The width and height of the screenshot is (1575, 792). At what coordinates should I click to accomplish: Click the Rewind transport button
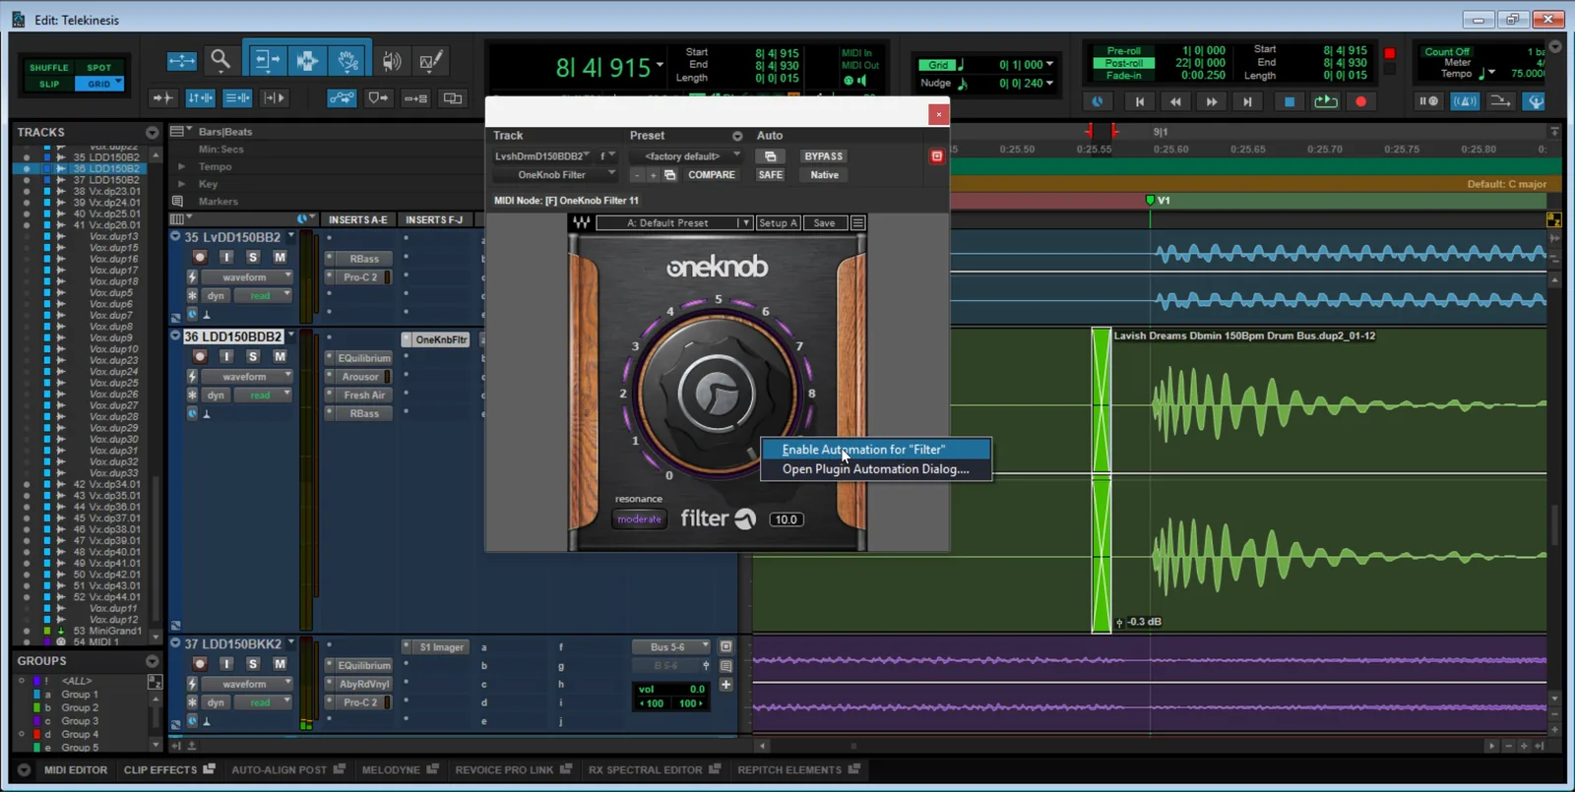point(1175,101)
